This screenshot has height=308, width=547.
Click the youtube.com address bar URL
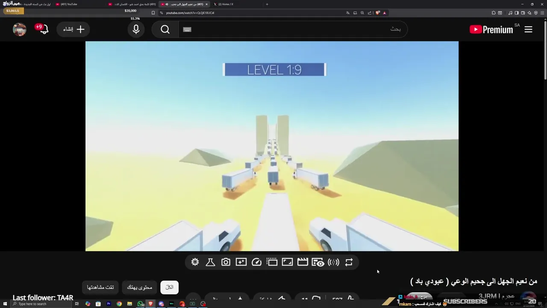coord(190,13)
